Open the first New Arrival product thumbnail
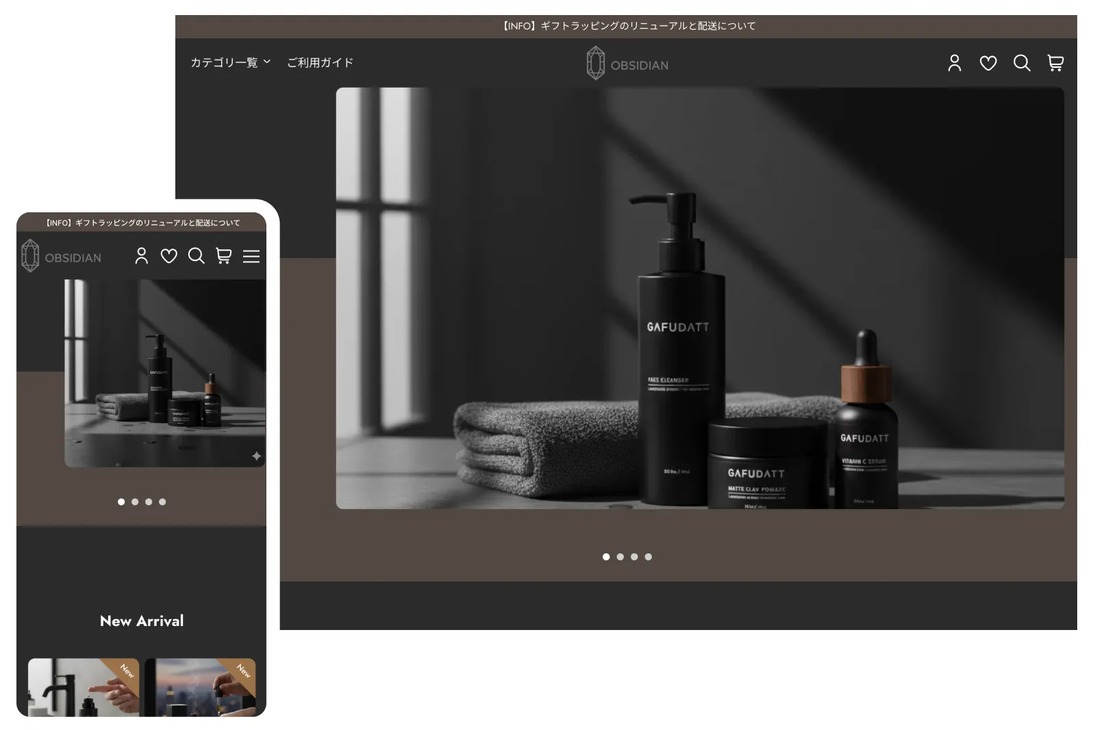 tap(84, 687)
